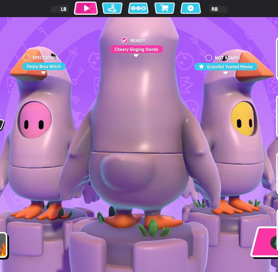This screenshot has height=272, width=278.
Task: Toggle the NOT READY! circle for Graceful Yeeted Meme
Action: coord(209,58)
